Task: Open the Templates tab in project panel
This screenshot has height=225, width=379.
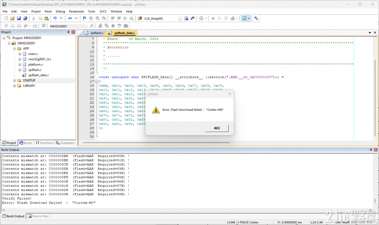Action: pyautogui.click(x=65, y=143)
